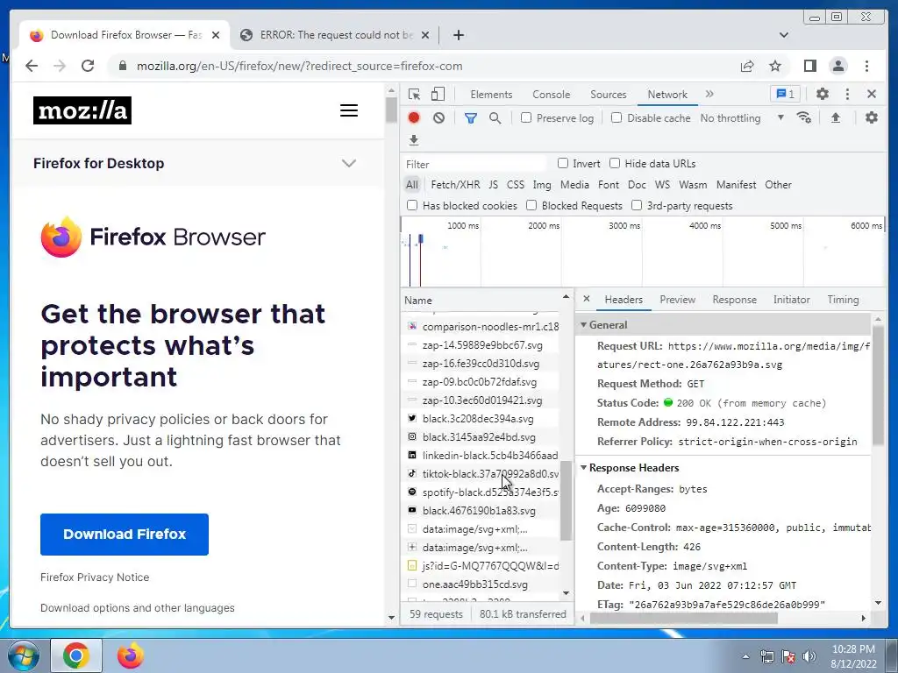Screen dimensions: 898x673
Task: Open the volume speaker tray icon
Action: point(809,656)
